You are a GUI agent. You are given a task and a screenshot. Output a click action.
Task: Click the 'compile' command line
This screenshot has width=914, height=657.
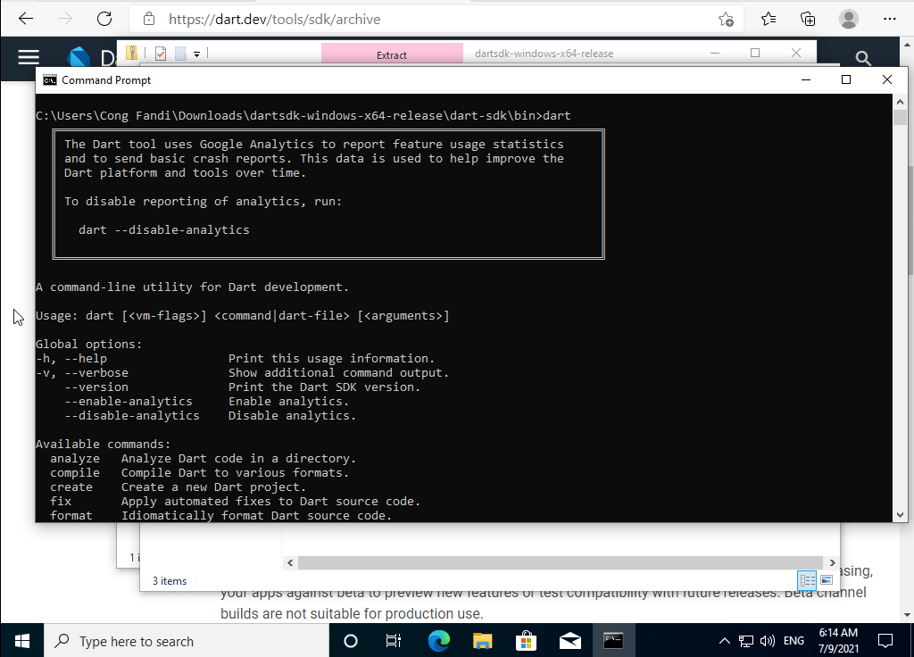pyautogui.click(x=199, y=473)
